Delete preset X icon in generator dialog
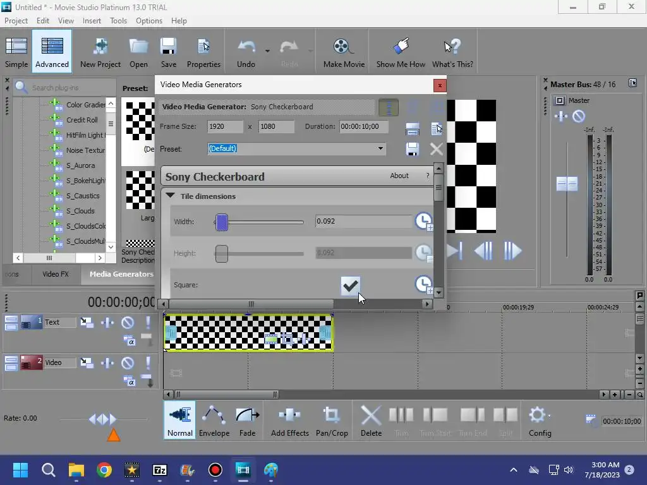The width and height of the screenshot is (647, 485). (436, 149)
